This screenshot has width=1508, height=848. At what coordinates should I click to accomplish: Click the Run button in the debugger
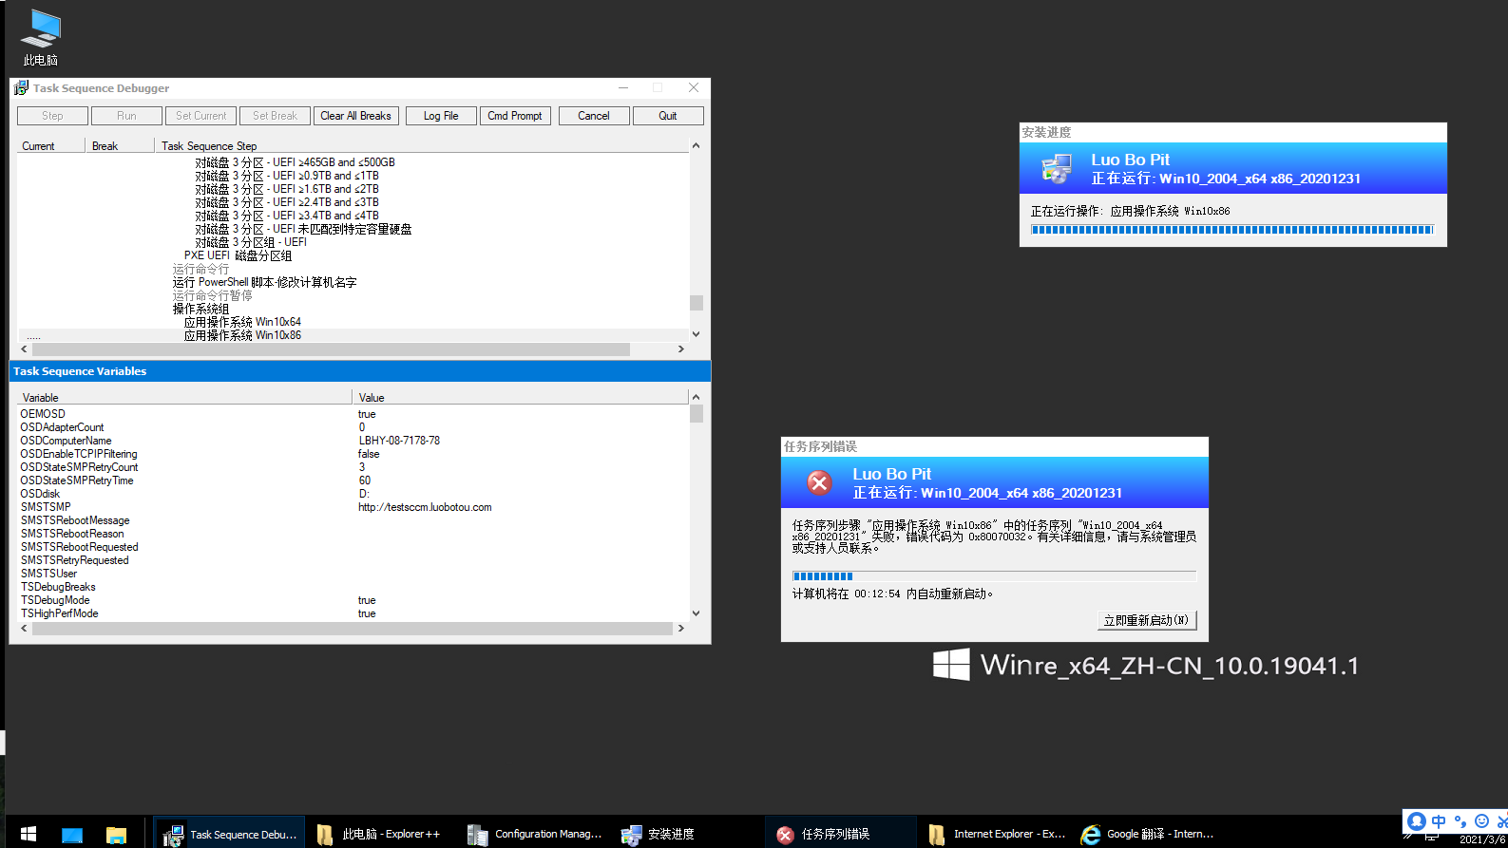coord(126,116)
